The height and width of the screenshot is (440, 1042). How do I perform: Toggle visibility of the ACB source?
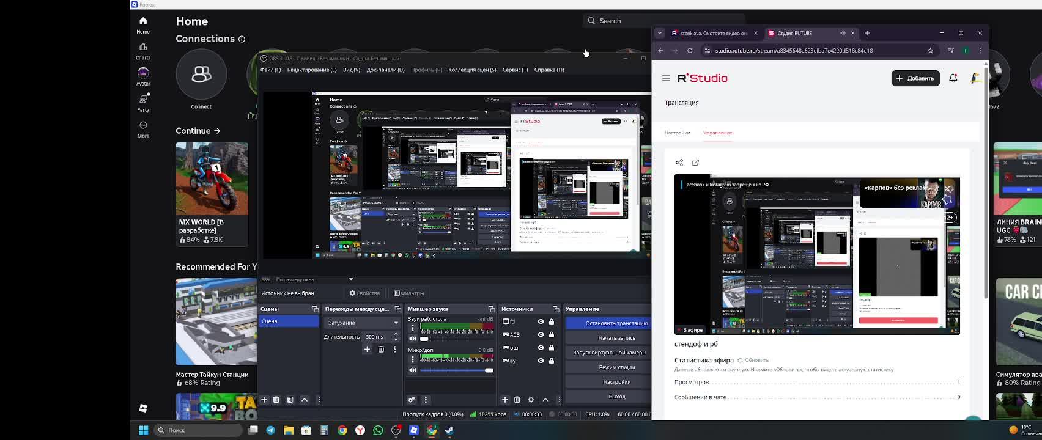tap(541, 334)
